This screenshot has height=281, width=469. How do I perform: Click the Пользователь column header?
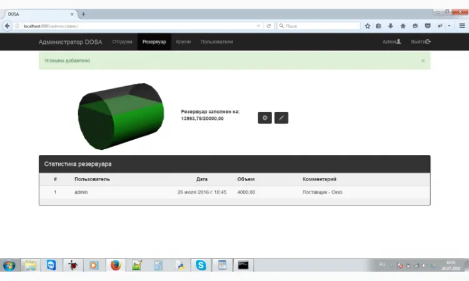point(92,179)
